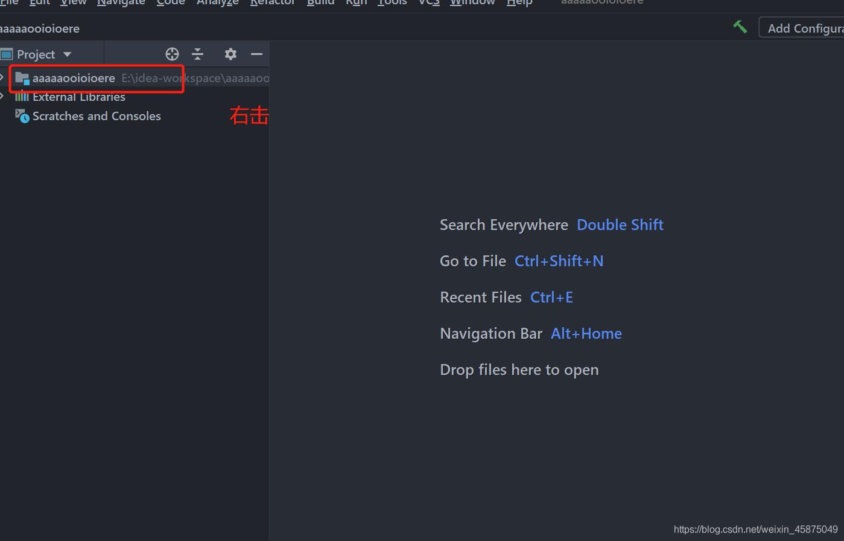This screenshot has width=844, height=541.
Task: Open the Navigate menu
Action: point(121,2)
